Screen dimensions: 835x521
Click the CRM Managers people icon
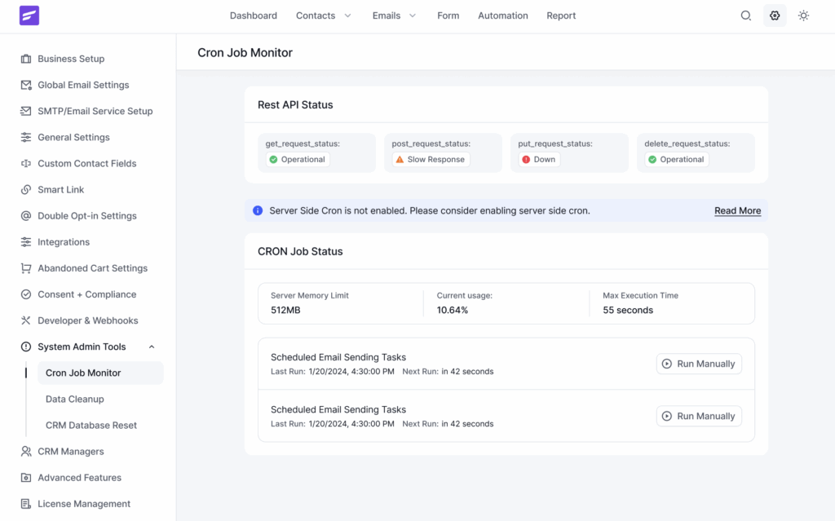pos(25,451)
